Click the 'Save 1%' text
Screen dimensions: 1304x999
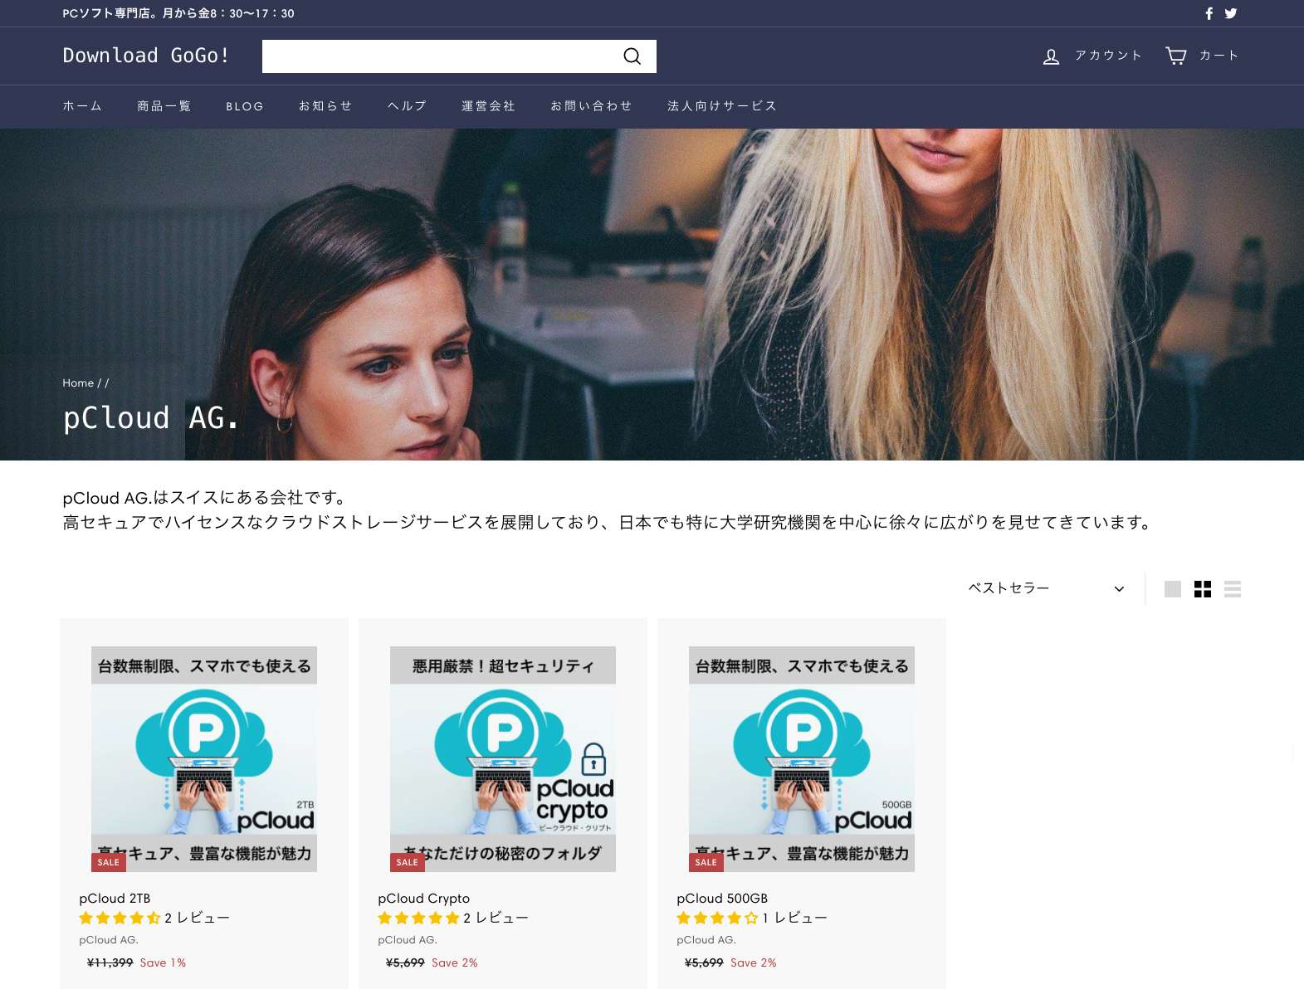[163, 962]
